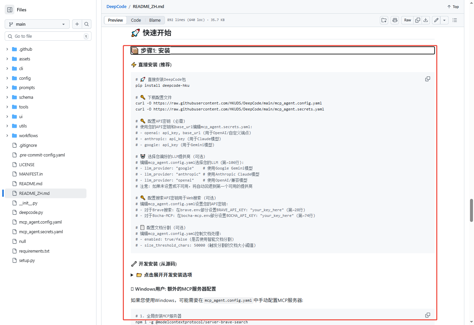Open mcp_agent.secrets.yaml in file tree
Image resolution: width=474 pixels, height=325 pixels.
pyautogui.click(x=41, y=232)
